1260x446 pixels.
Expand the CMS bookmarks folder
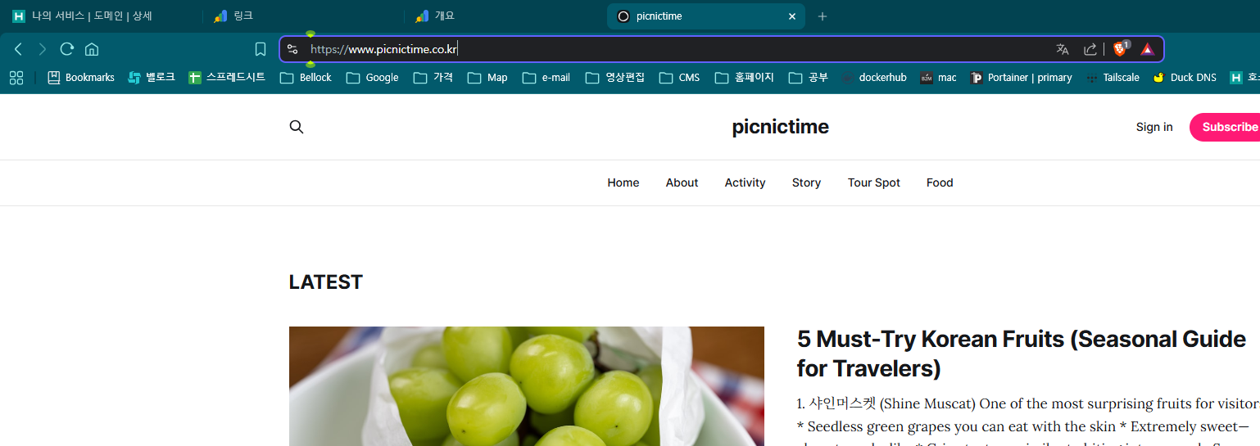(x=679, y=78)
